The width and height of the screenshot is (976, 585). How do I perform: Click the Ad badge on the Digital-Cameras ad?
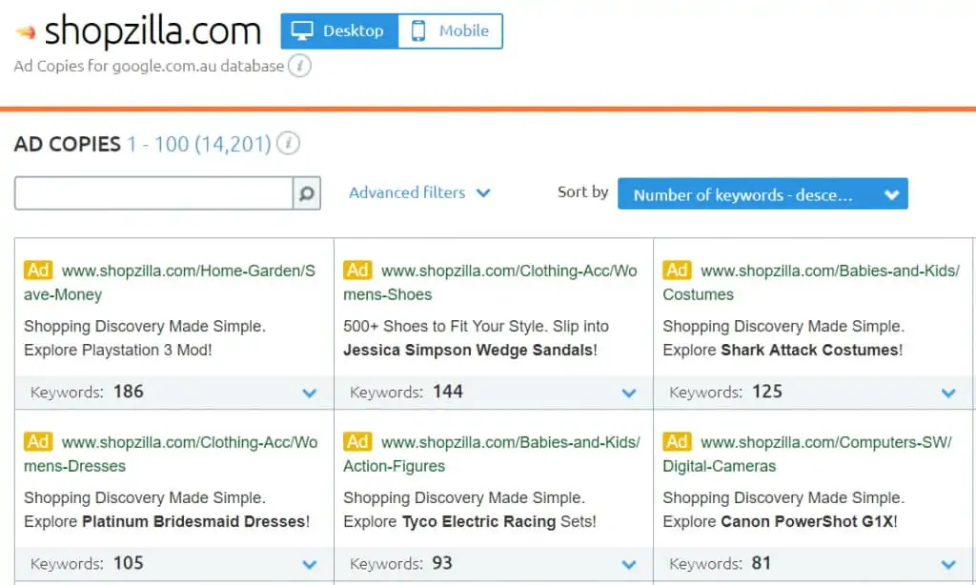677,442
